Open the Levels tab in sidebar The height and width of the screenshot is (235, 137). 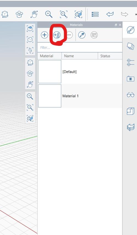coord(131,63)
